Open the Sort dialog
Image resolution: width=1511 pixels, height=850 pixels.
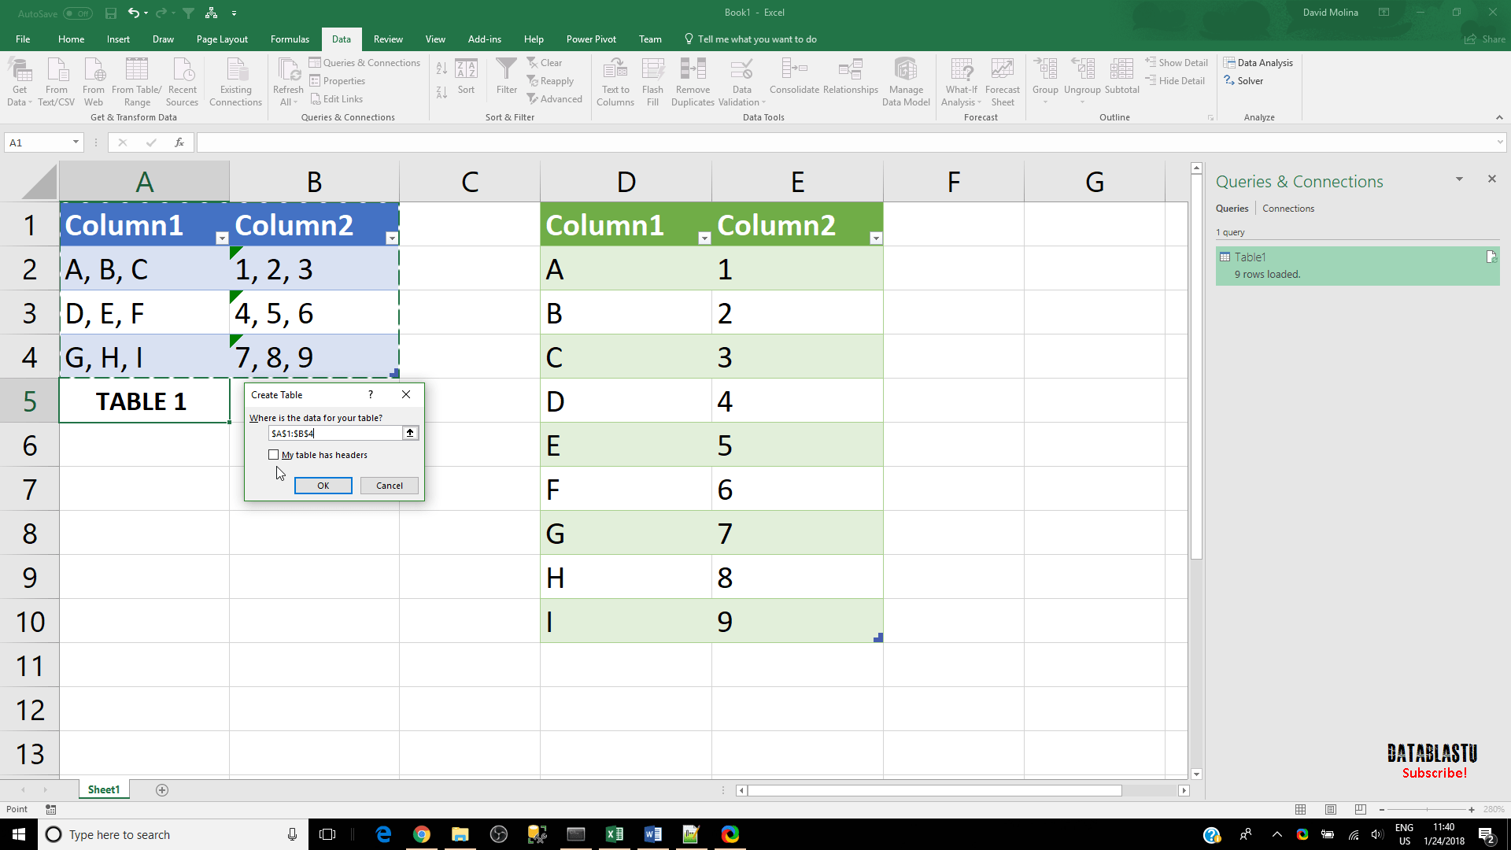(466, 76)
